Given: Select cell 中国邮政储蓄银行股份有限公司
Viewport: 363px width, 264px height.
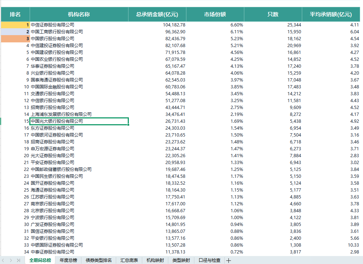Looking at the screenshot, I should tap(79, 169).
